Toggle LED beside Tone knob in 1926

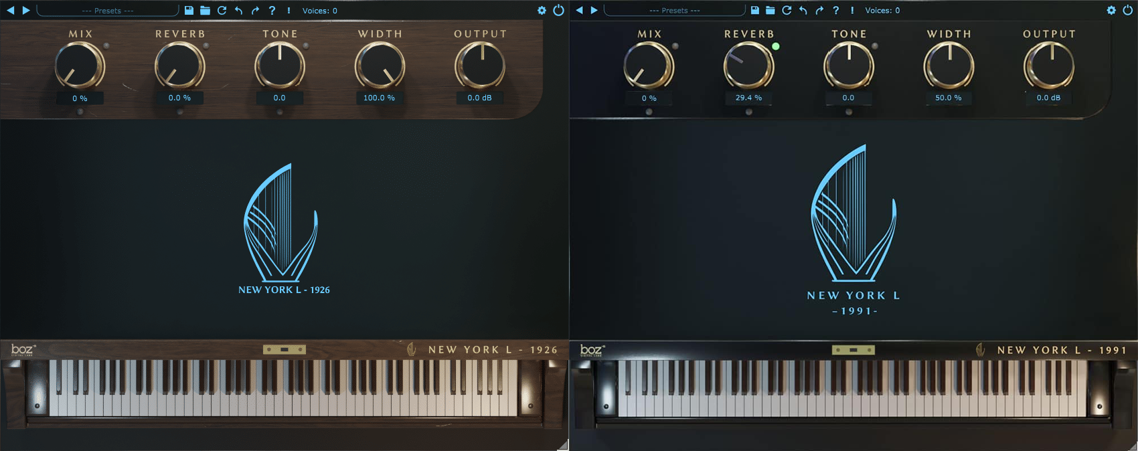pyautogui.click(x=306, y=46)
